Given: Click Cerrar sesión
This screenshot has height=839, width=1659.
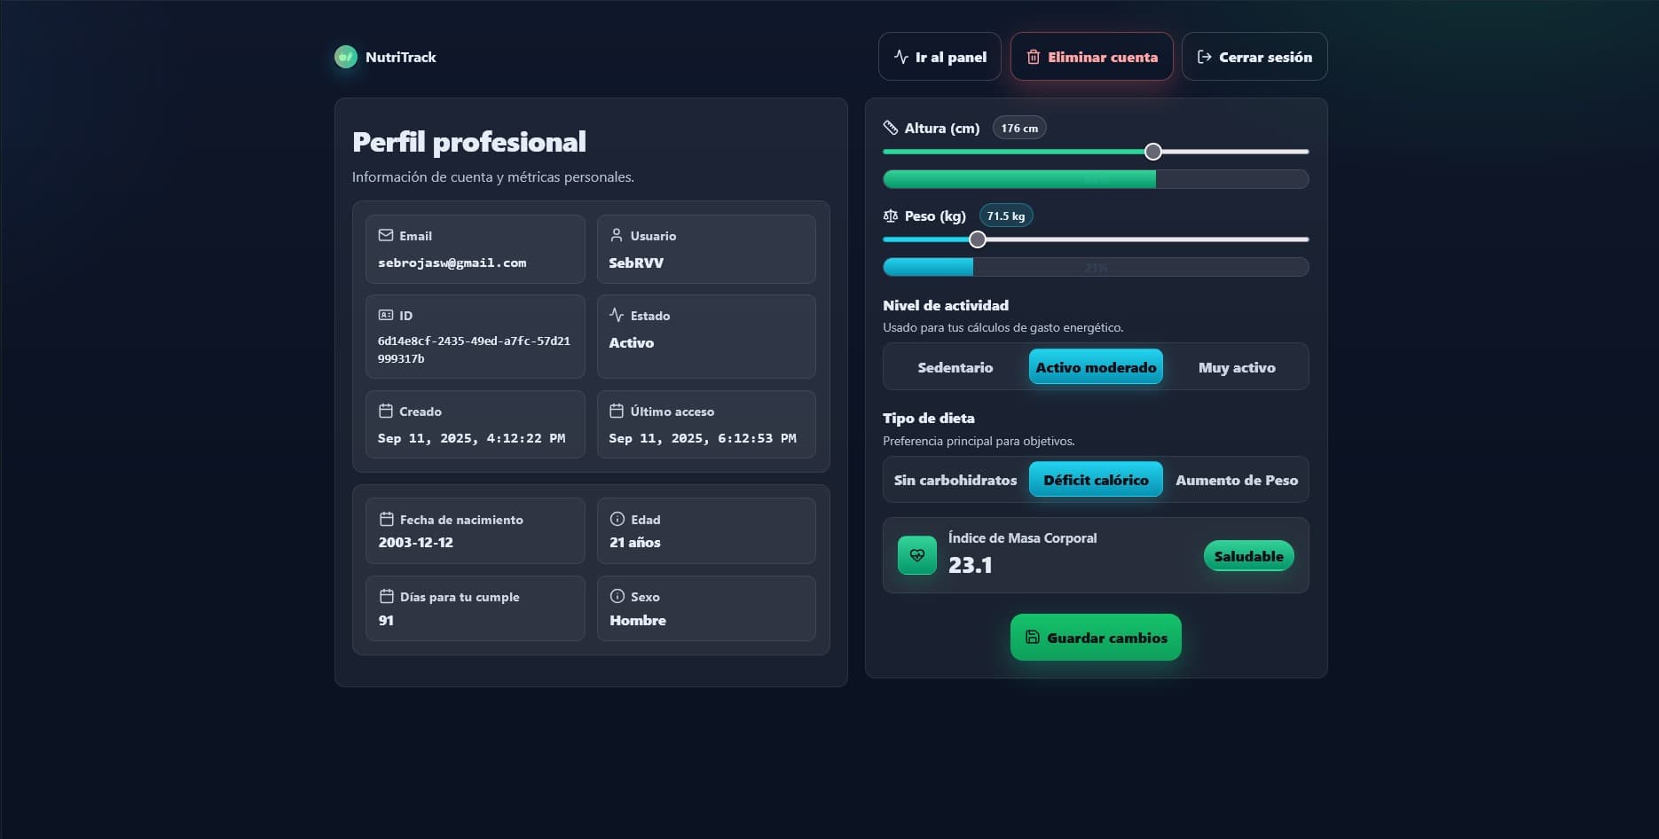Looking at the screenshot, I should pyautogui.click(x=1254, y=56).
